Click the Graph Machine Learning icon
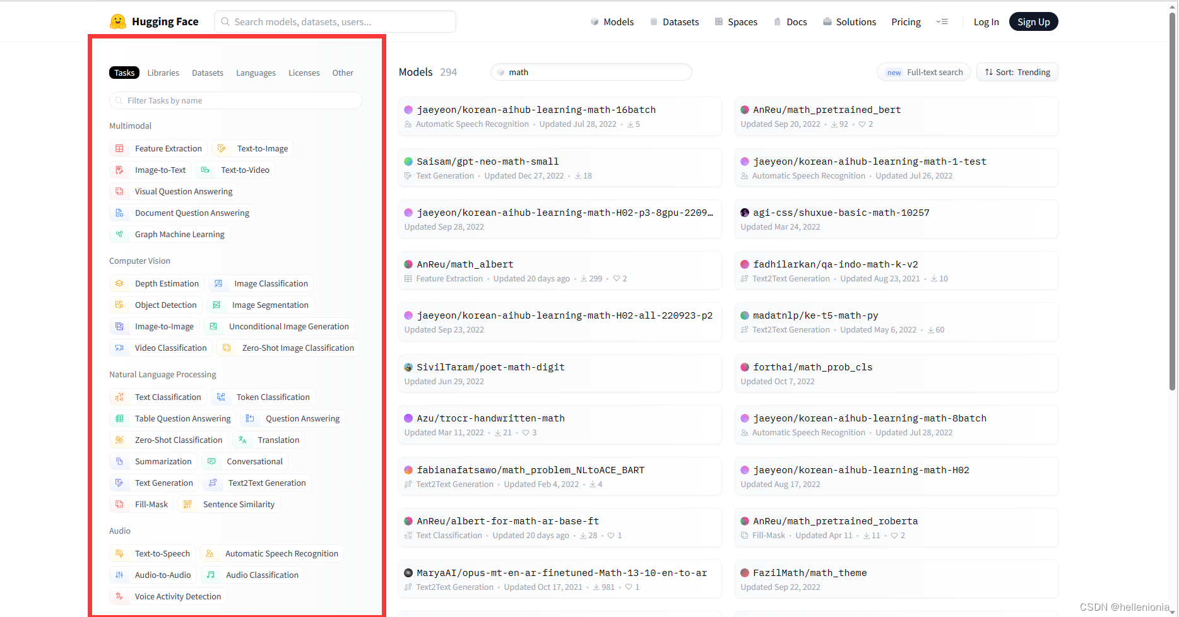Screen dimensions: 1179x617 (x=119, y=235)
